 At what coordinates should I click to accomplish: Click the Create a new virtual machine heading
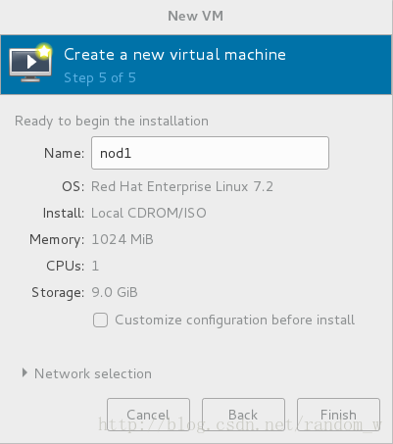coord(174,54)
